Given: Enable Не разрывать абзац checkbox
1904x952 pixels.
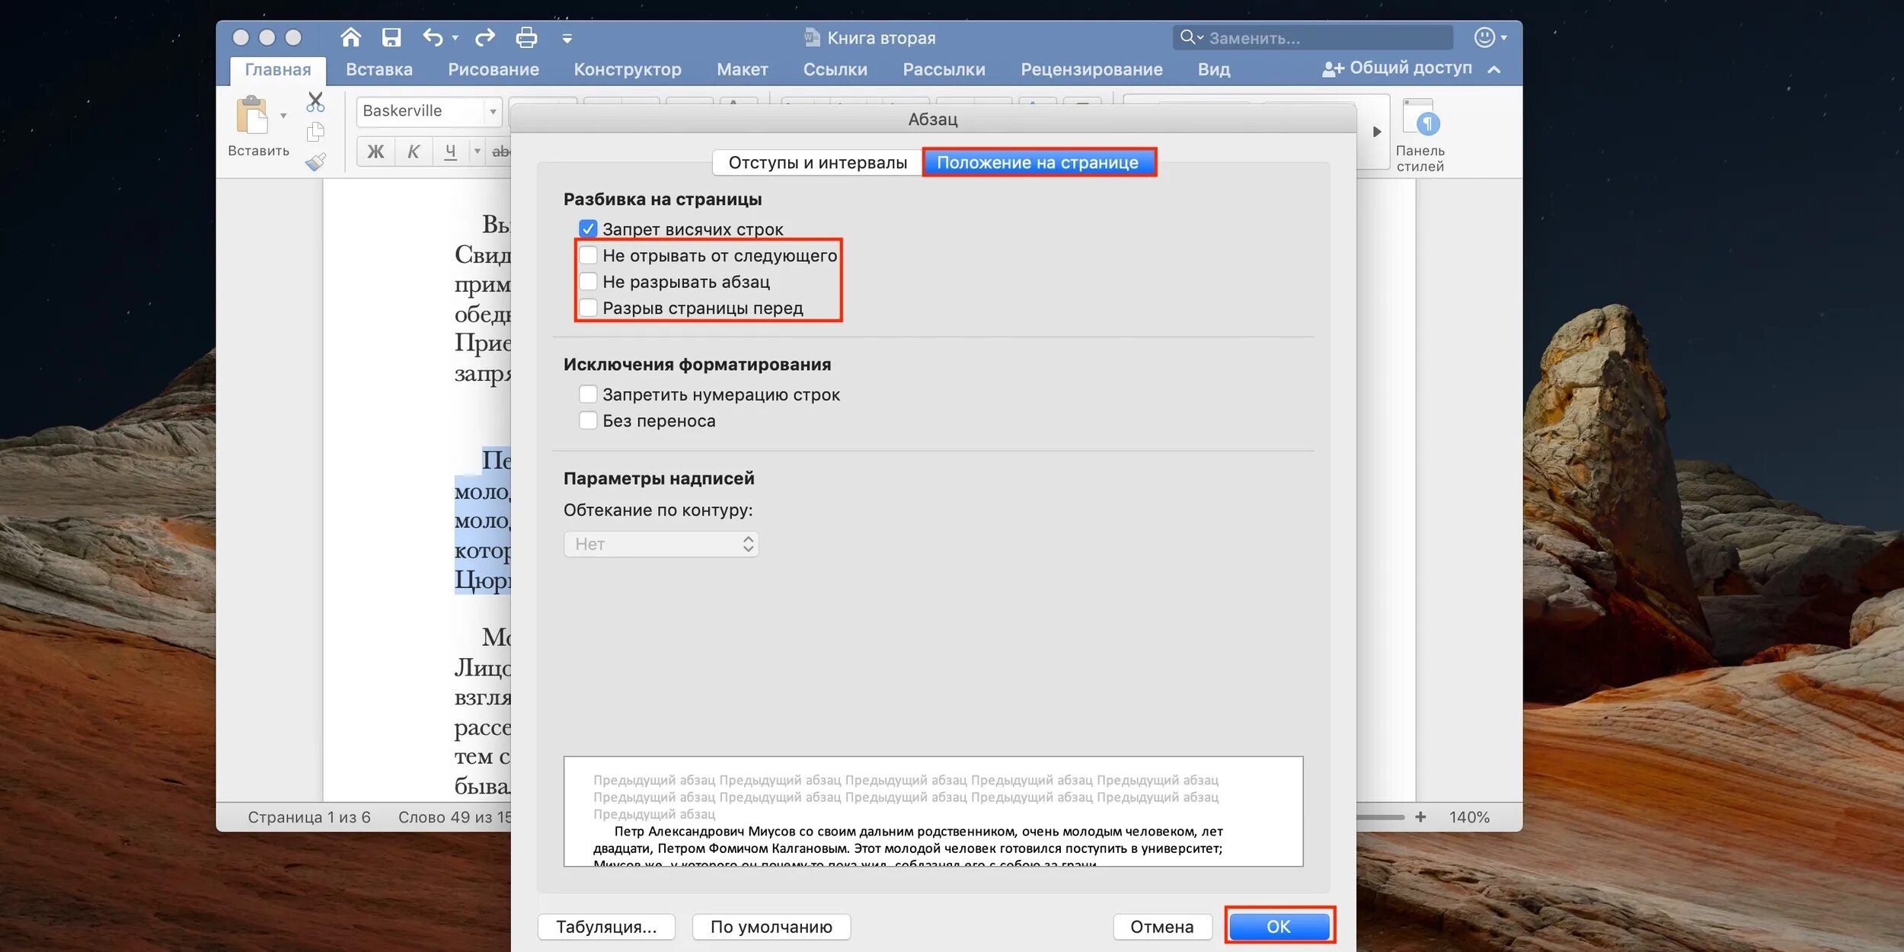Looking at the screenshot, I should point(588,281).
